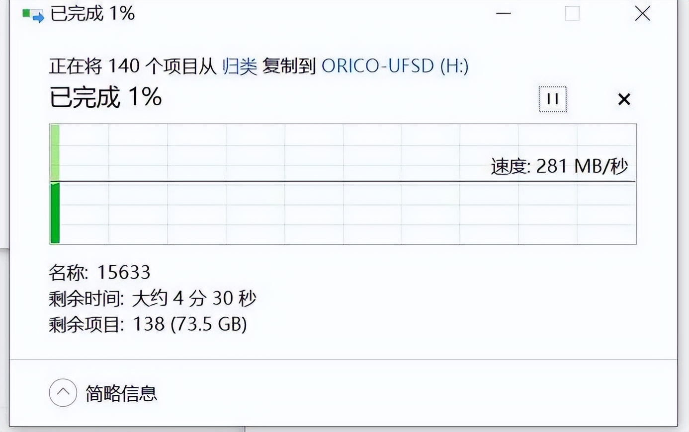Click remaining items 138 (73.5 GB)
Viewport: 689px width, 432px height.
[x=189, y=324]
